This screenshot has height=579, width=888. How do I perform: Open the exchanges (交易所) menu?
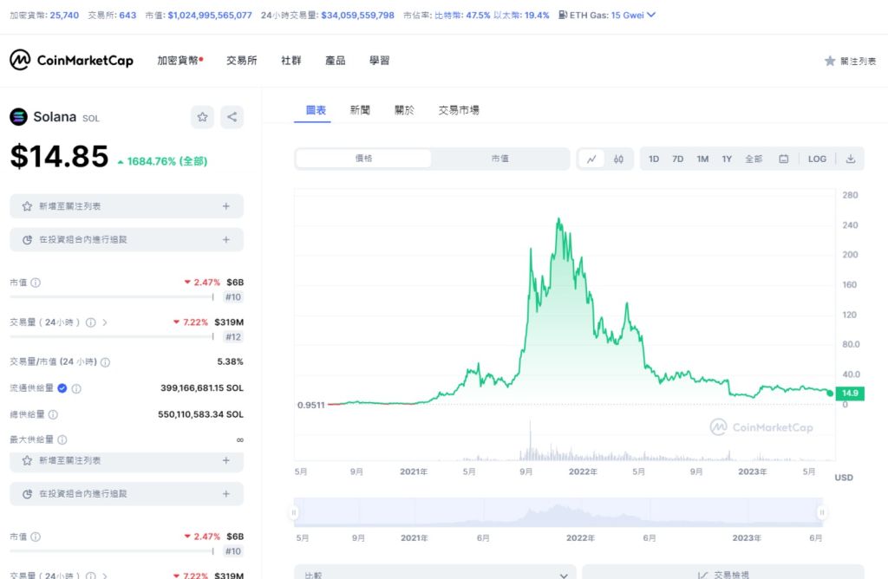click(242, 61)
